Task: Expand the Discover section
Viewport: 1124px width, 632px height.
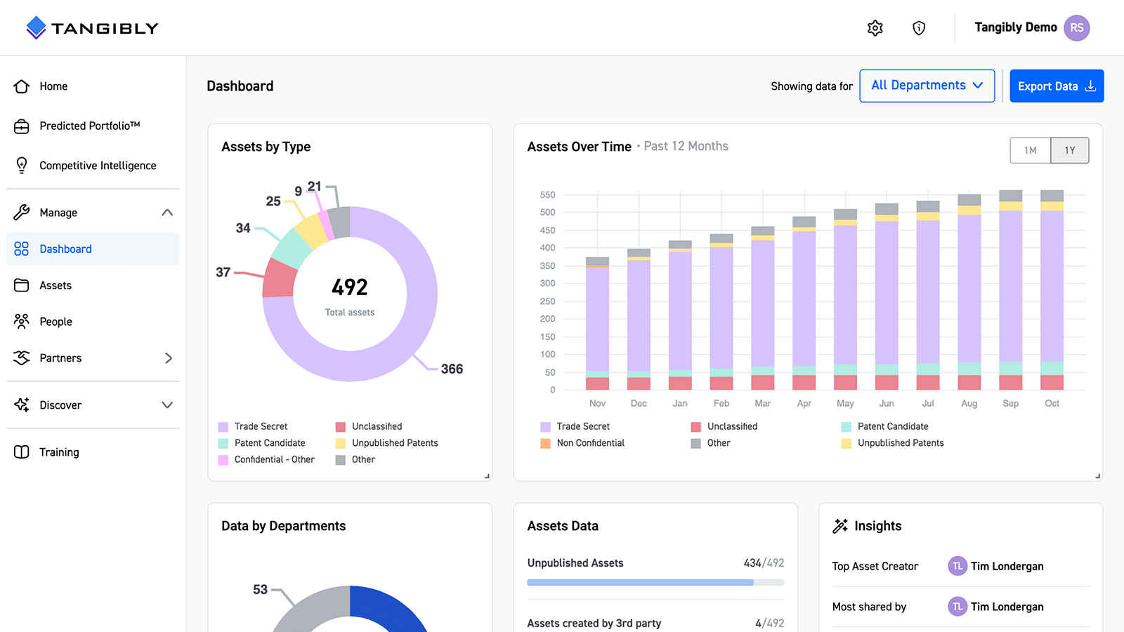Action: (167, 405)
